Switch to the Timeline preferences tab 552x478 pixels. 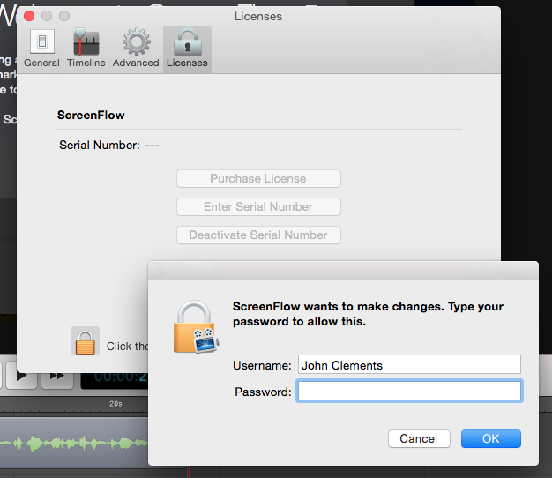pos(86,49)
